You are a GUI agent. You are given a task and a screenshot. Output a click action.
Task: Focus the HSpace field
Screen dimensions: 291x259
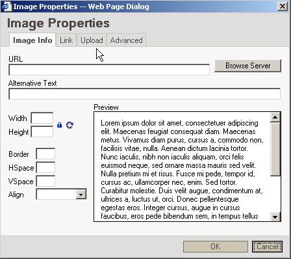coord(45,167)
